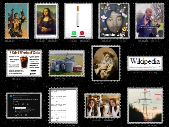The width and height of the screenshot is (169, 127).
Task: Open the Punisher comic art stamp
Action: pyautogui.click(x=17, y=21)
